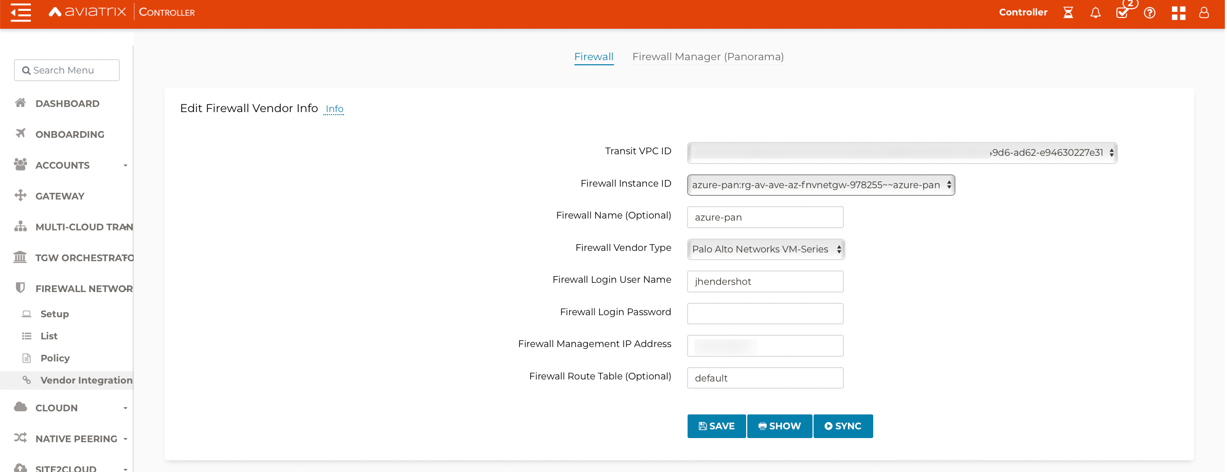Open the Firewall Instance ID dropdown
The width and height of the screenshot is (1227, 472).
coord(821,185)
